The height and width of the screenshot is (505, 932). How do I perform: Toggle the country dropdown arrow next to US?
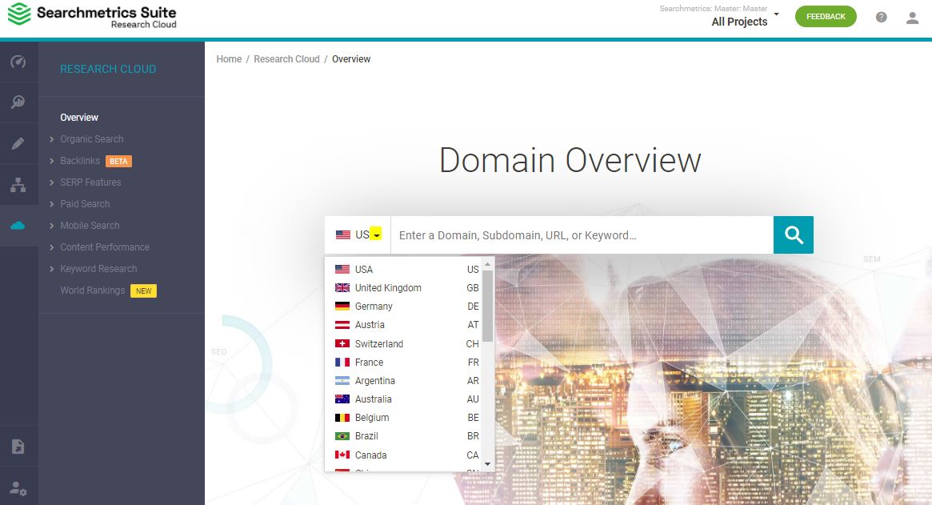(x=376, y=234)
